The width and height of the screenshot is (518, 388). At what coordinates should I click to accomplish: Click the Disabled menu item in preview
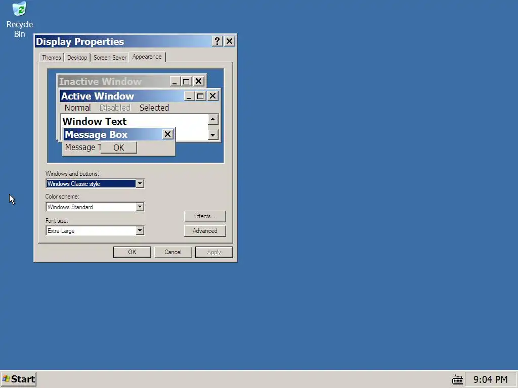[115, 108]
